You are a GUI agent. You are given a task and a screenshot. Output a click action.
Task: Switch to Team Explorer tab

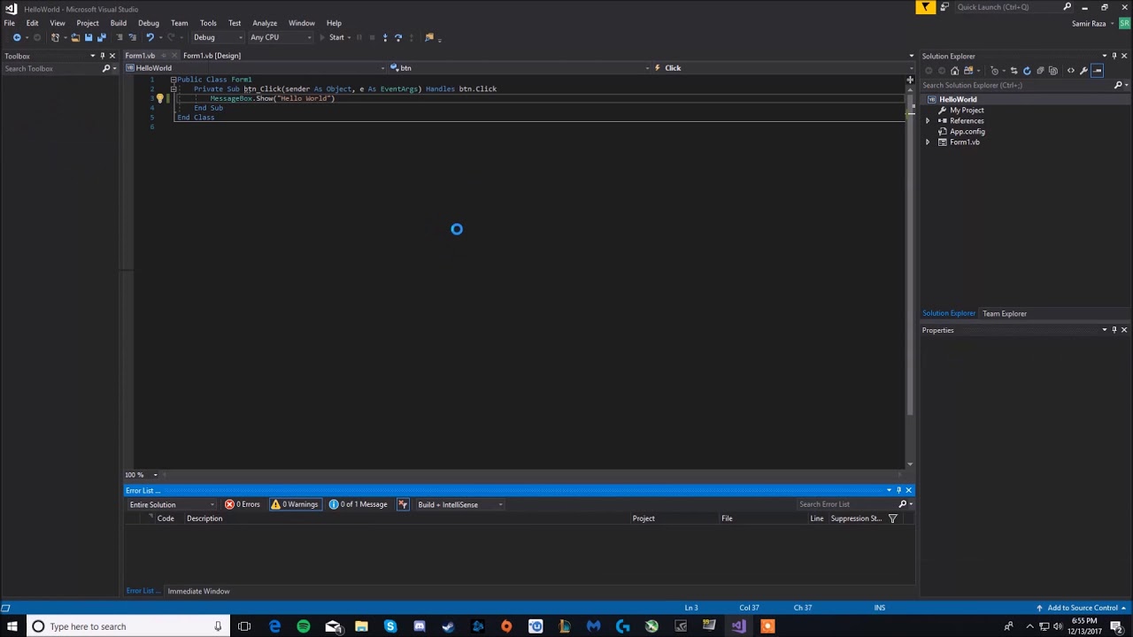[1004, 313]
